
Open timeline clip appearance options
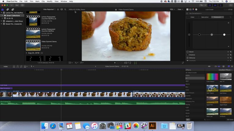point(223,66)
